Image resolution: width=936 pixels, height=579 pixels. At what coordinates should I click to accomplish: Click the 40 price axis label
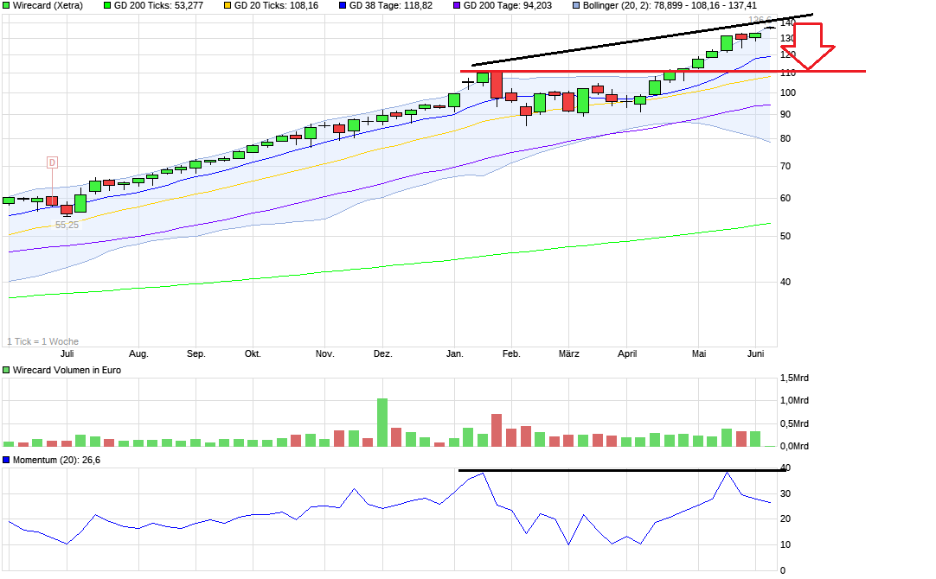pyautogui.click(x=785, y=282)
